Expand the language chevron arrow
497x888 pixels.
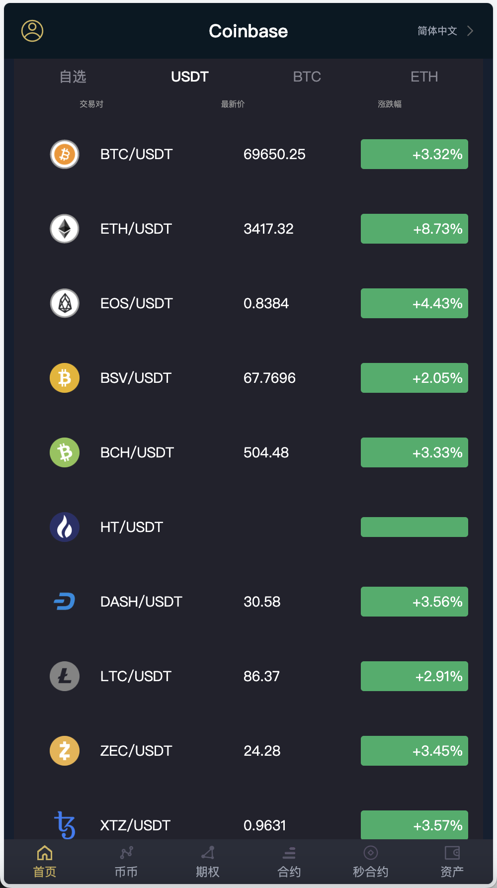tap(470, 31)
